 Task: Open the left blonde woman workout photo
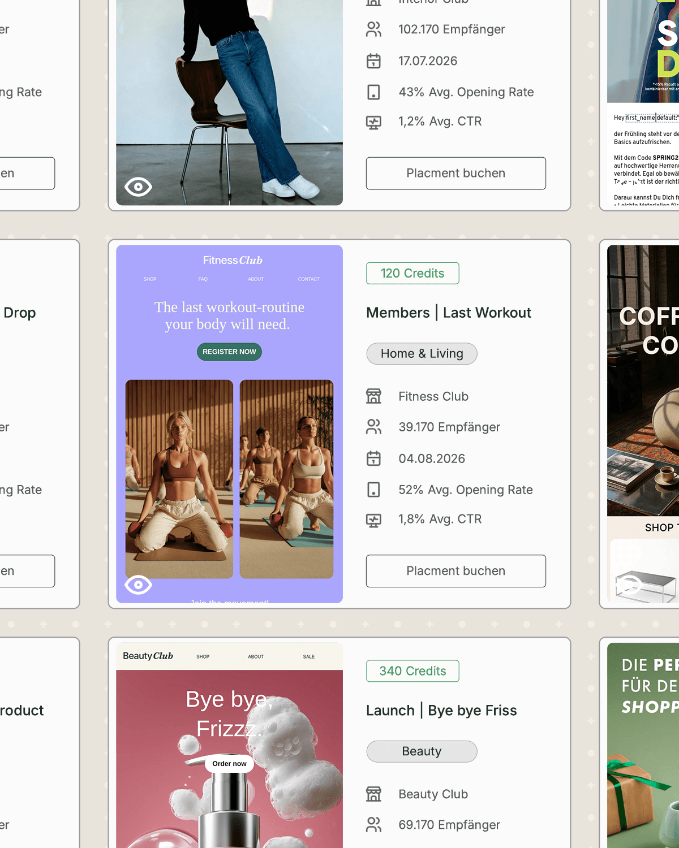coord(179,479)
